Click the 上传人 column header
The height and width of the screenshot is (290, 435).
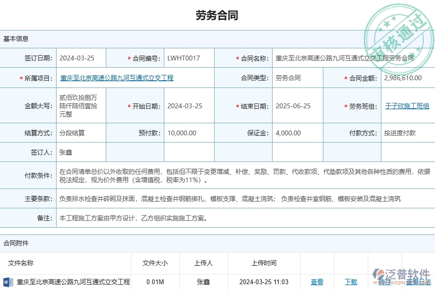pyautogui.click(x=203, y=263)
